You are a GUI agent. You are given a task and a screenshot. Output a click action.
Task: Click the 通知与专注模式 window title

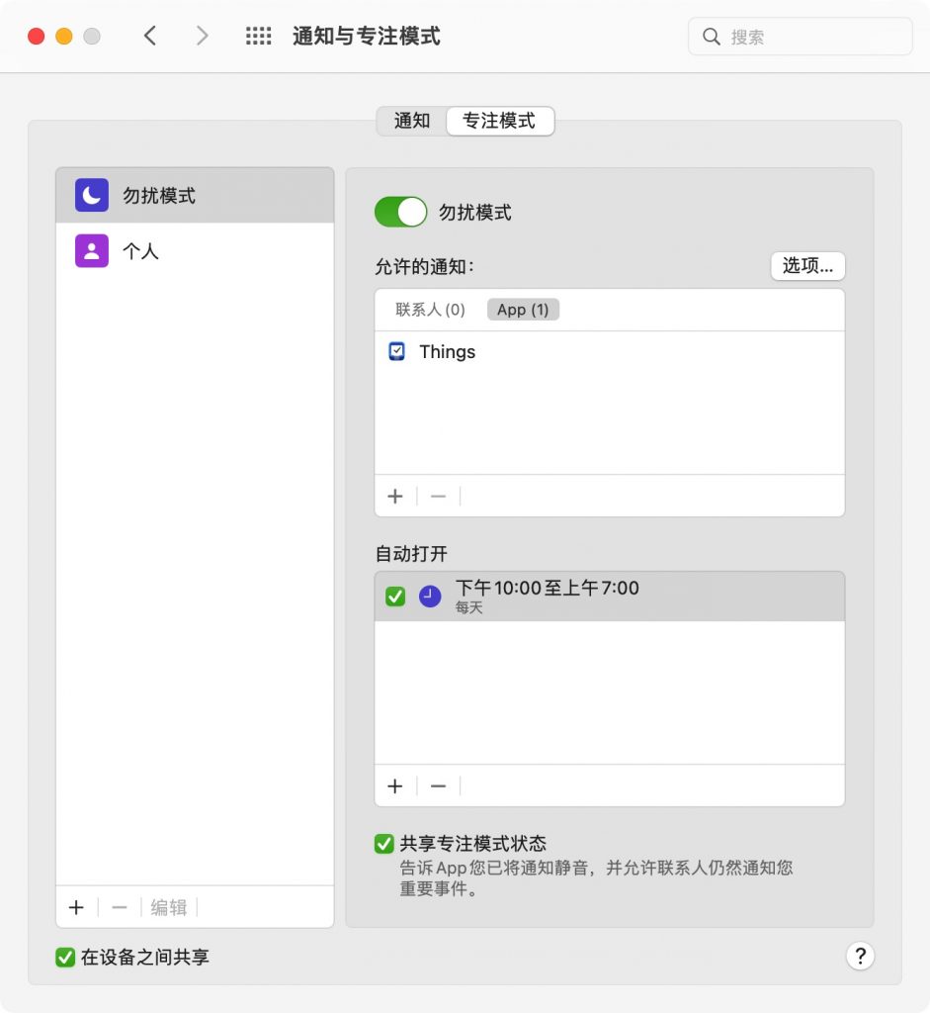tap(366, 37)
